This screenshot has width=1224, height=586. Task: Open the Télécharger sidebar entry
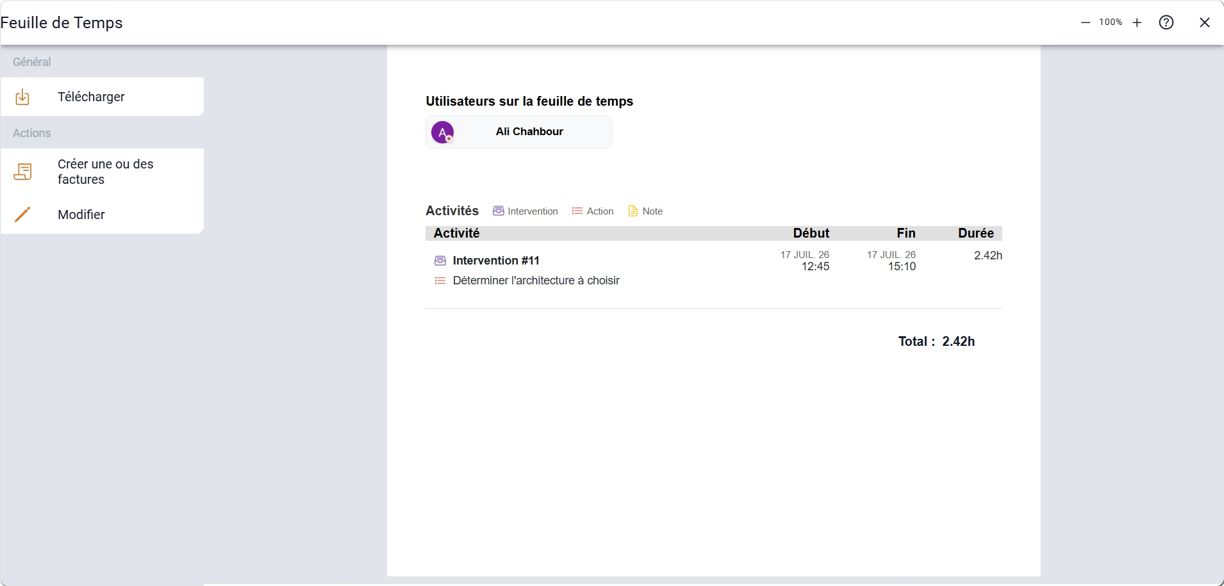(x=103, y=97)
